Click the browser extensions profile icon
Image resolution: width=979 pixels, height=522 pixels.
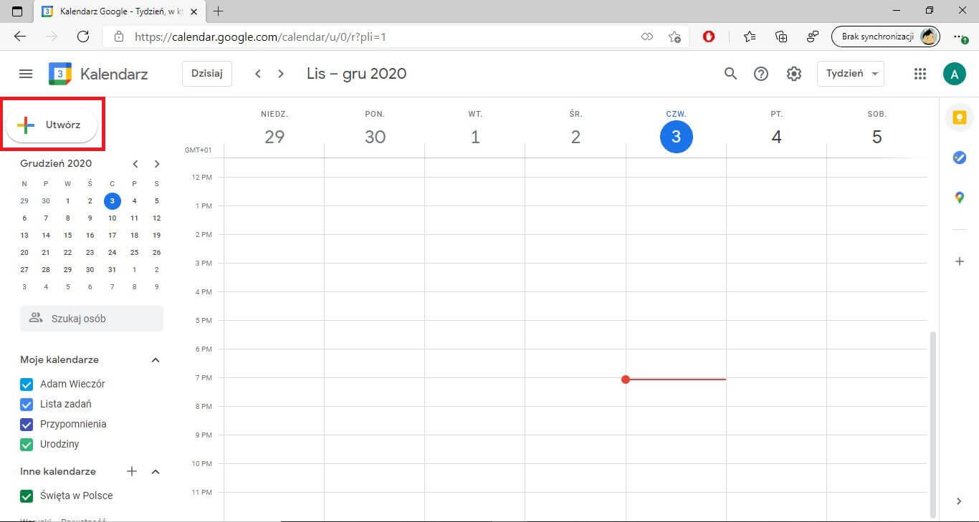tap(813, 37)
